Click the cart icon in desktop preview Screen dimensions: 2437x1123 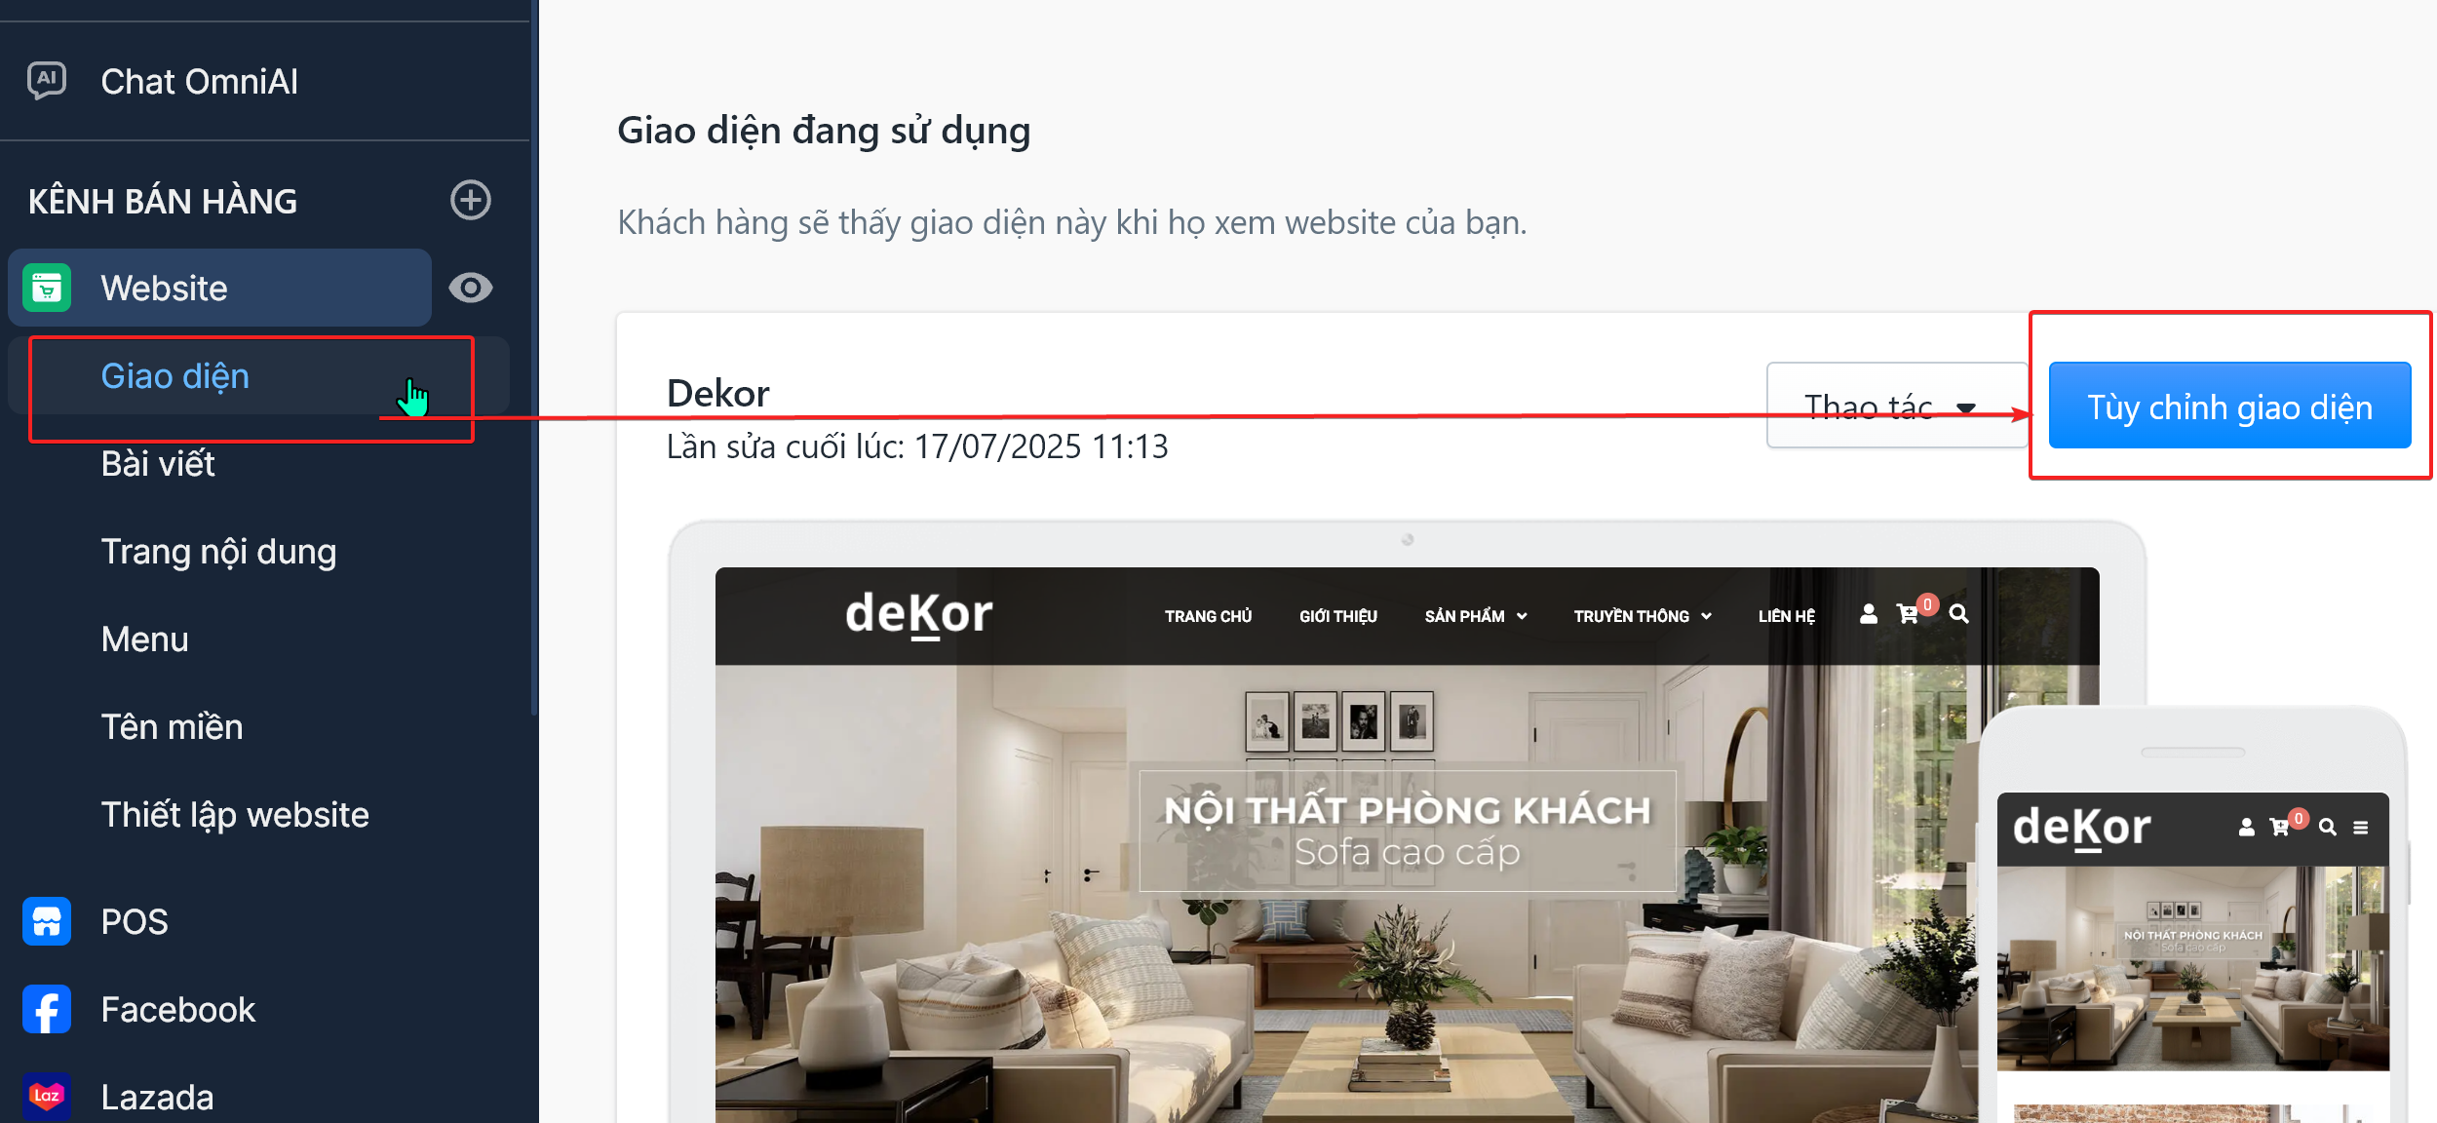click(x=1908, y=614)
